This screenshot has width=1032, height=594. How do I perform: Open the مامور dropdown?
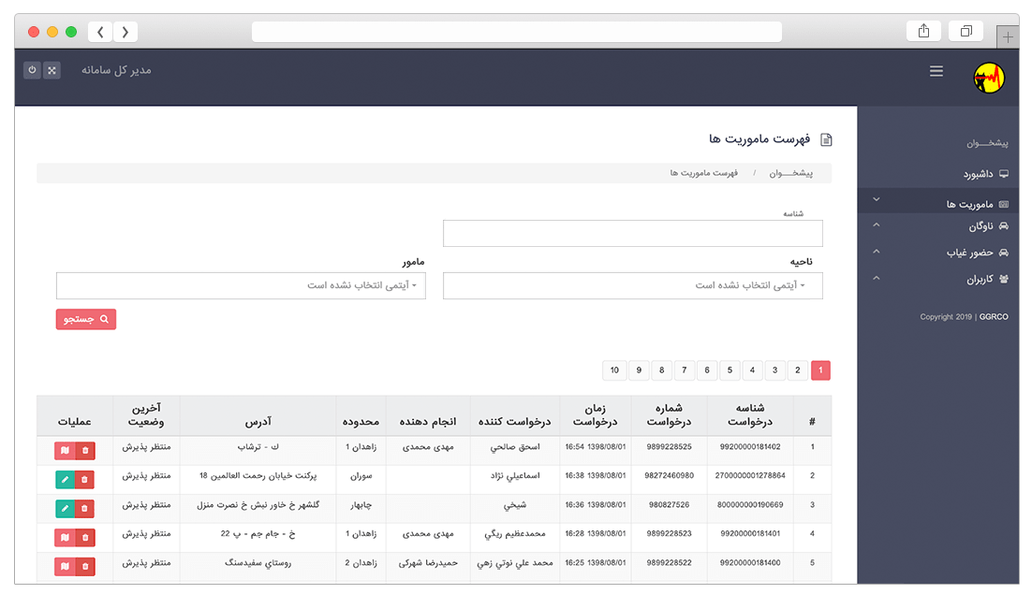pos(241,285)
